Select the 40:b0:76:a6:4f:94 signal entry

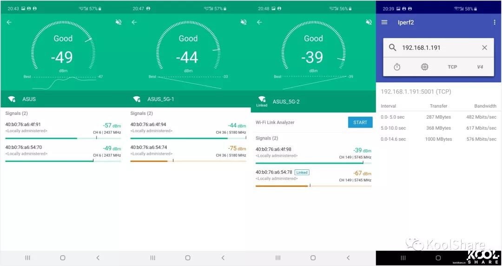[x=188, y=130]
